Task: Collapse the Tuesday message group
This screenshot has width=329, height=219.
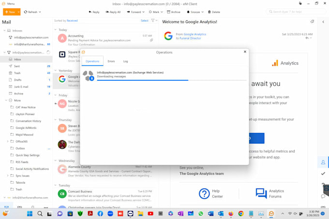Action: coord(55,185)
